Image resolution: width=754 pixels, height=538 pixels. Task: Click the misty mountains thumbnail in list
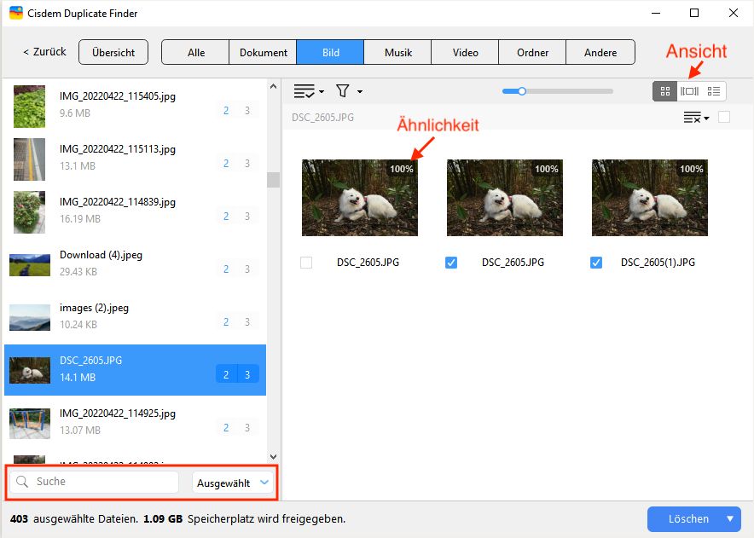coord(30,318)
